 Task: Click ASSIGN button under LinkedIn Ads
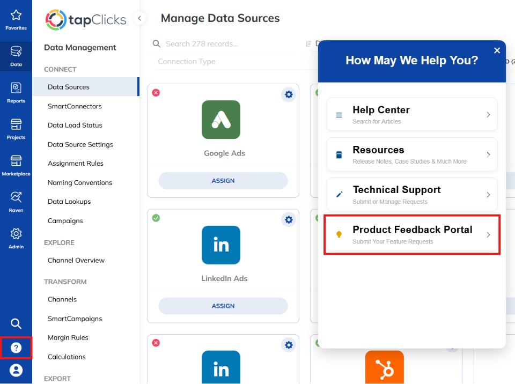223,306
